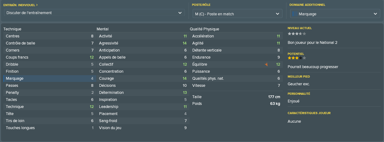Open the Discuter de l'entraînement dropdown
The image size is (384, 142).
94,13
